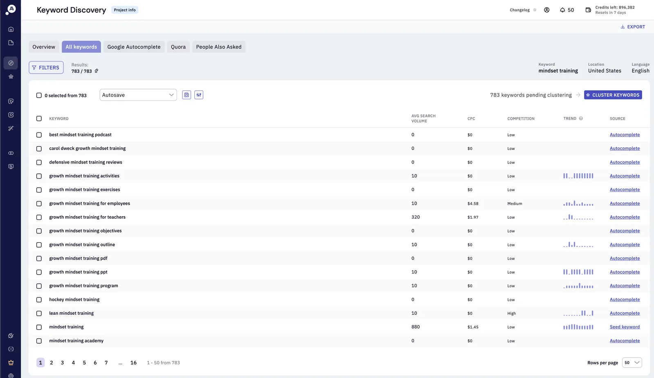Click the Trend help question icon
Screen dimensions: 654x378
[581, 119]
